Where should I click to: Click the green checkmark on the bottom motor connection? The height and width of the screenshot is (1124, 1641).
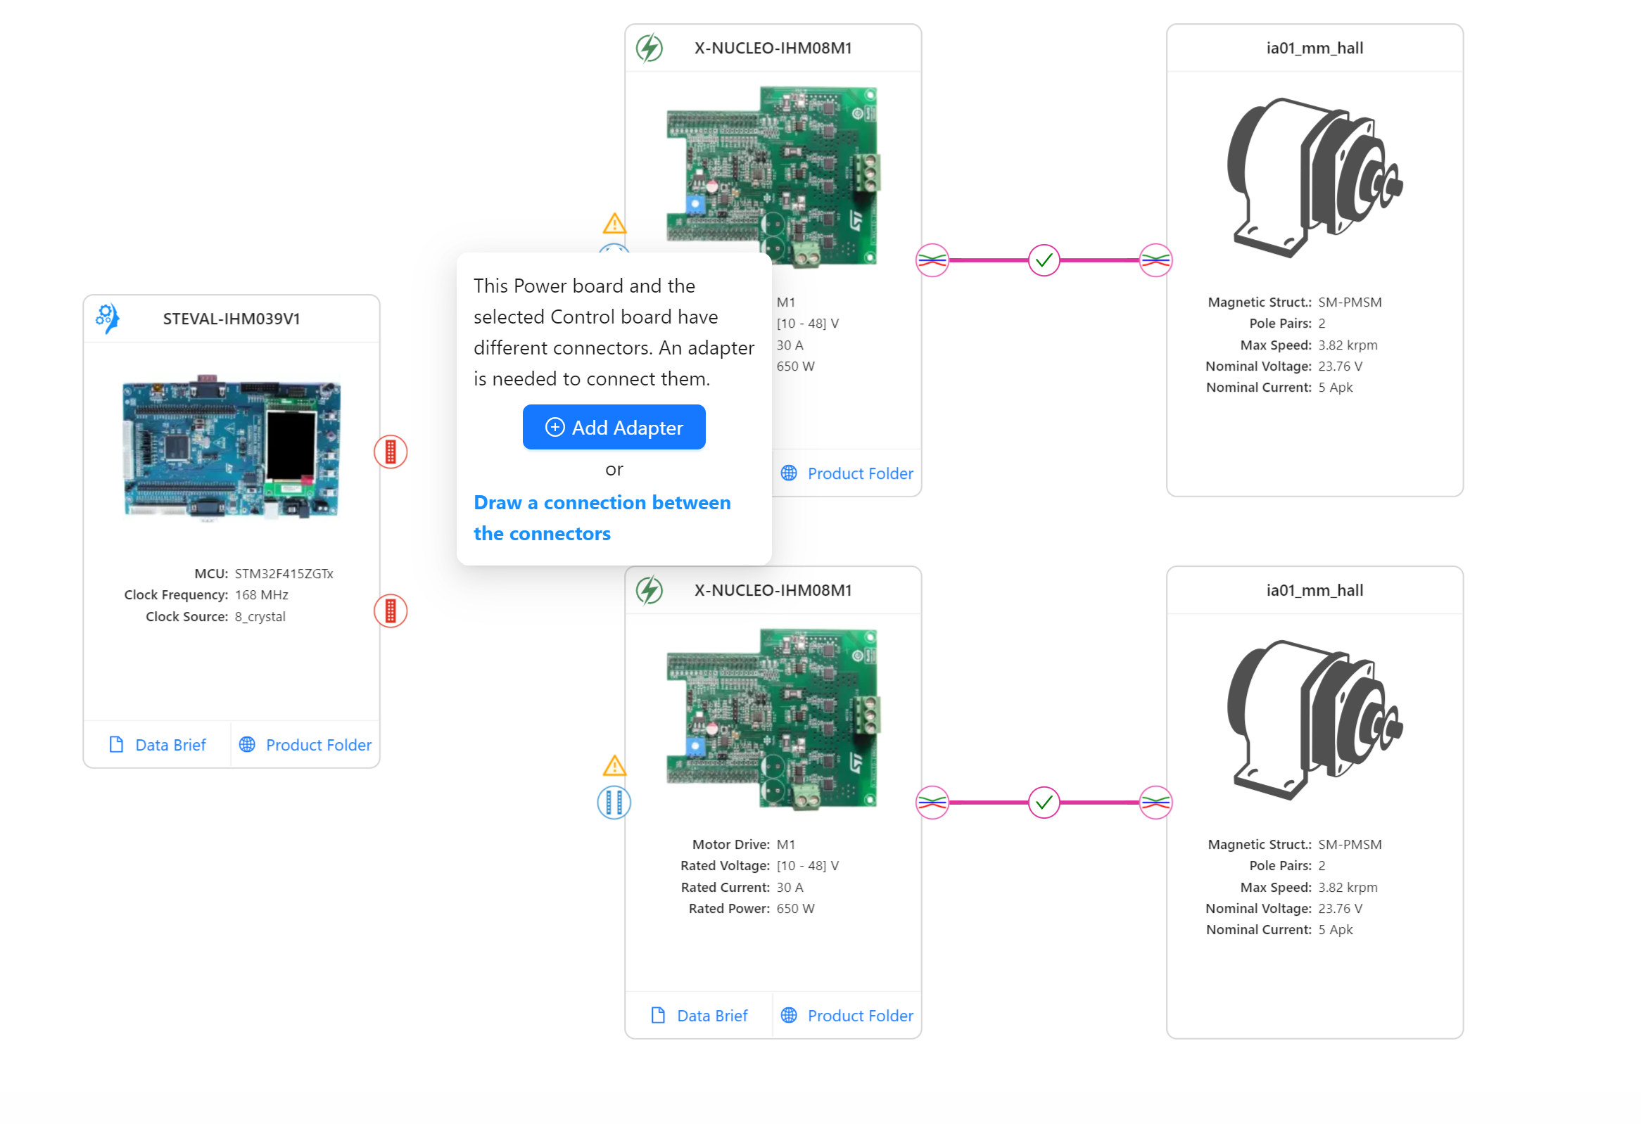point(1043,803)
